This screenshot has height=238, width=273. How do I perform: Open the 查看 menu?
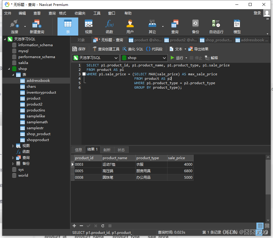click(37, 13)
